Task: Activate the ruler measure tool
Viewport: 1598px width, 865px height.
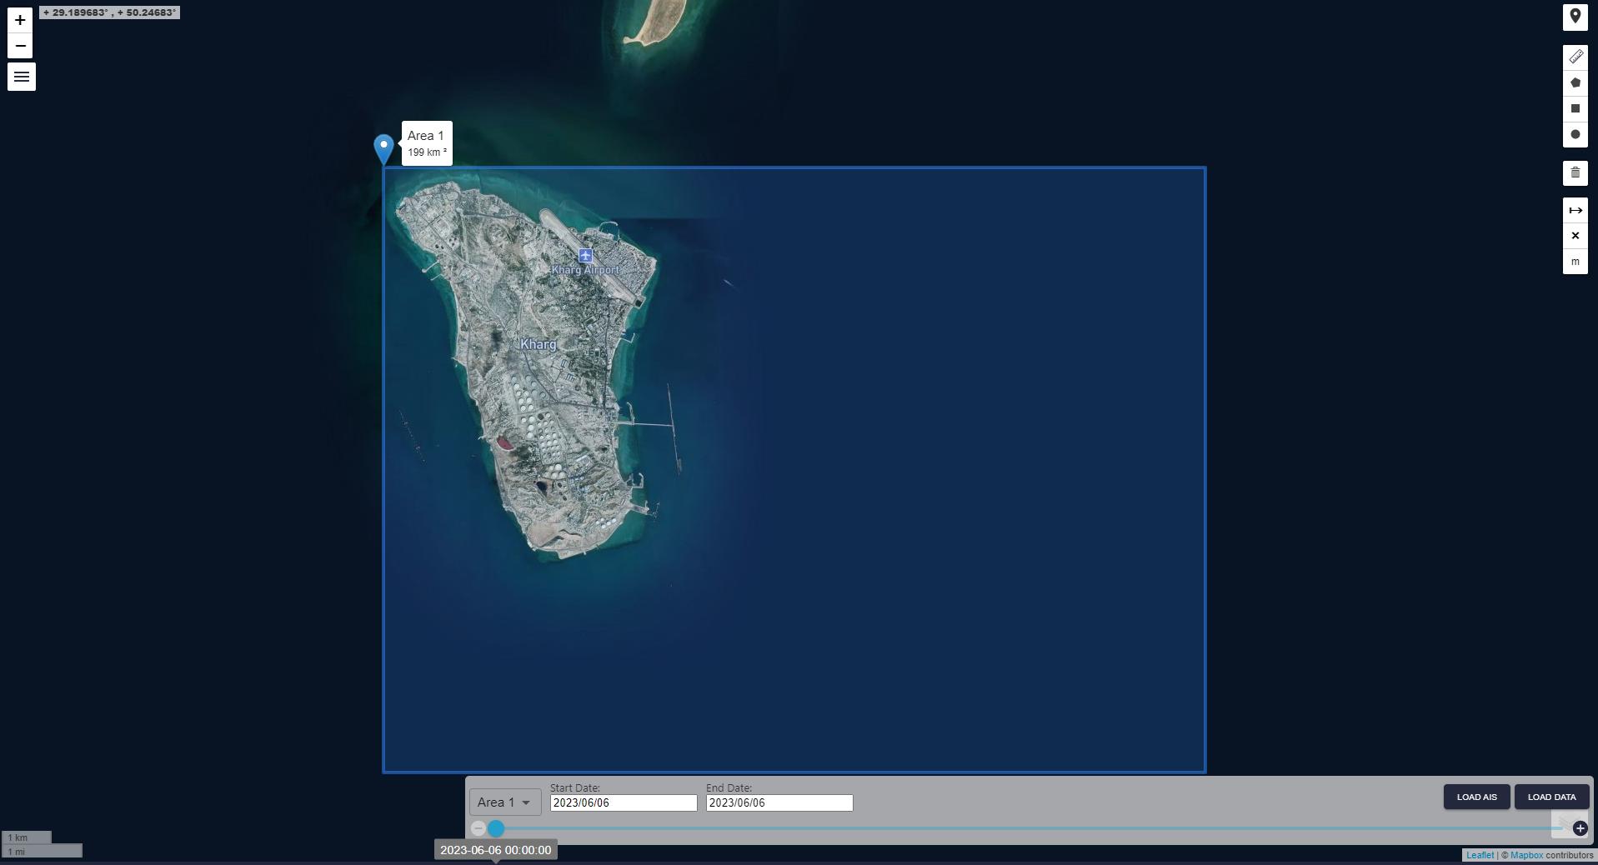Action: (x=1575, y=57)
